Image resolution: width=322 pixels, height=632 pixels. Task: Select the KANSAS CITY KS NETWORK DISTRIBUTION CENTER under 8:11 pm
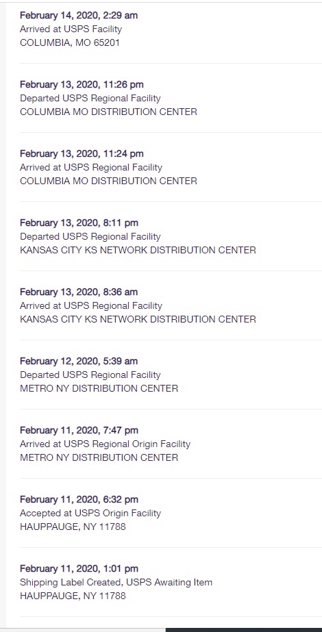[x=138, y=251]
